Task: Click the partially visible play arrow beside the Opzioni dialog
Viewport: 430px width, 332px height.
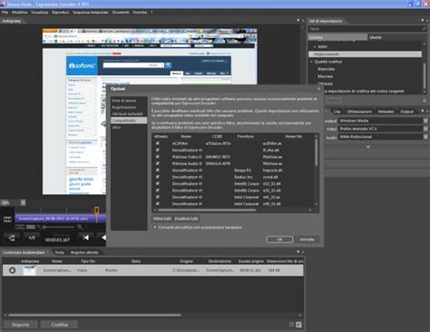Action: point(103,238)
